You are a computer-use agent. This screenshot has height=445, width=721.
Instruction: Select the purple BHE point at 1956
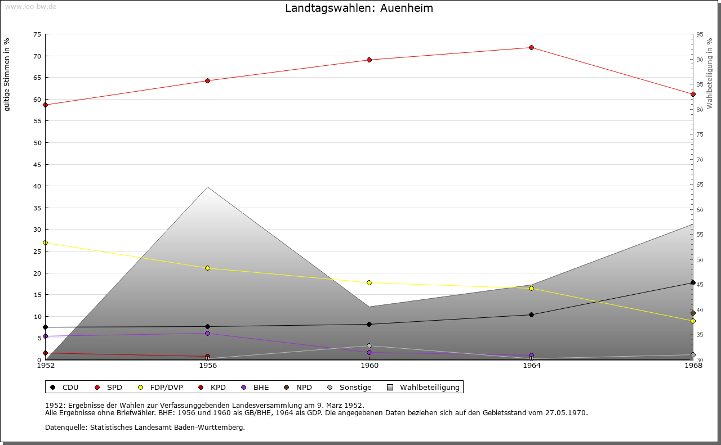tap(207, 333)
